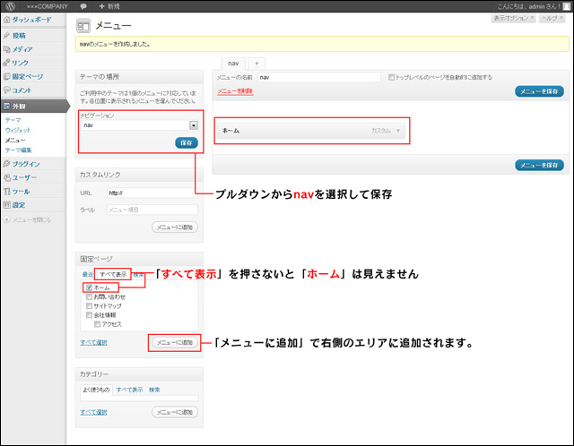Open the ナビゲーション nav dropdown
574x446 pixels.
[x=139, y=125]
